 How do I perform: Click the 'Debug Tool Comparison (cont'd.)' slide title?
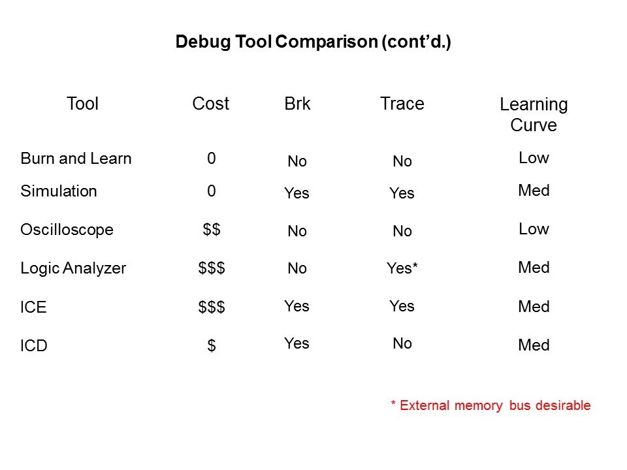tap(313, 43)
